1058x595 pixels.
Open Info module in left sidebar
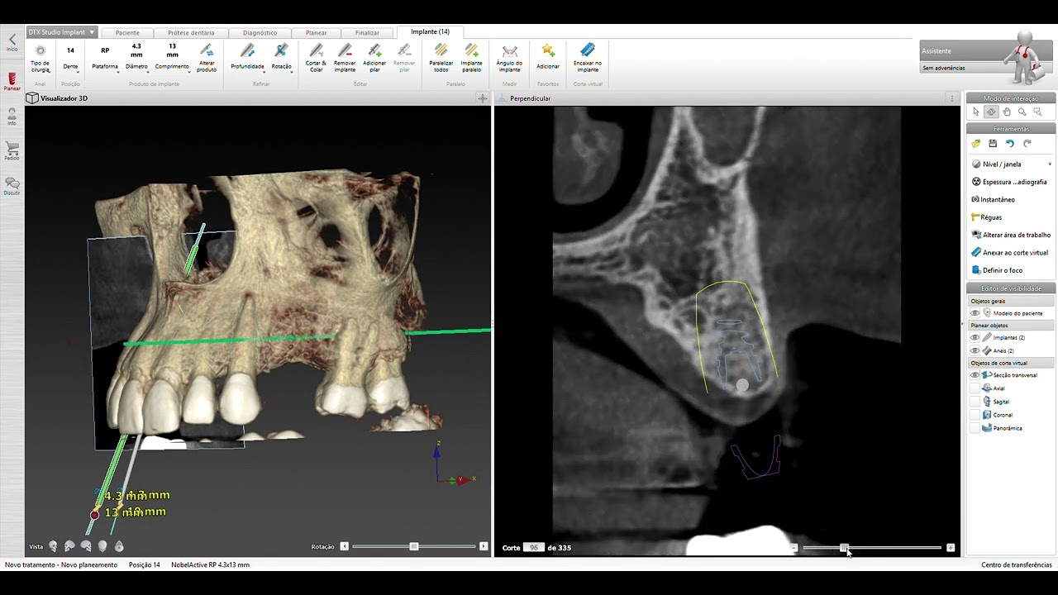click(12, 117)
